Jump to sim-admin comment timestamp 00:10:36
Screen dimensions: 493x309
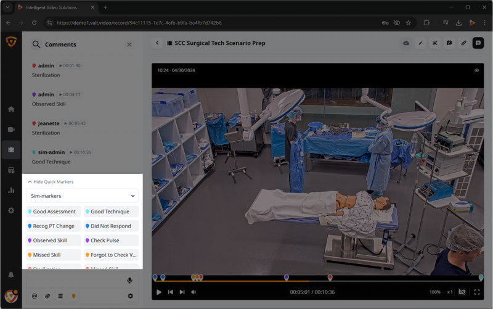pyautogui.click(x=81, y=152)
